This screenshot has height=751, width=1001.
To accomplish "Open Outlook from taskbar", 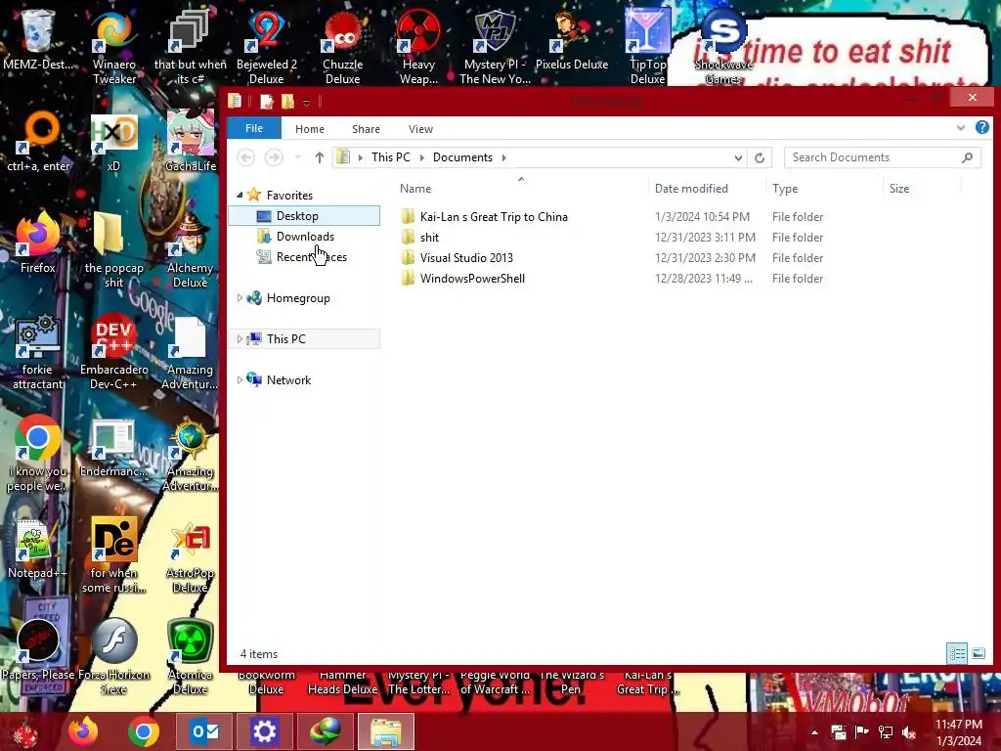I will click(x=204, y=731).
